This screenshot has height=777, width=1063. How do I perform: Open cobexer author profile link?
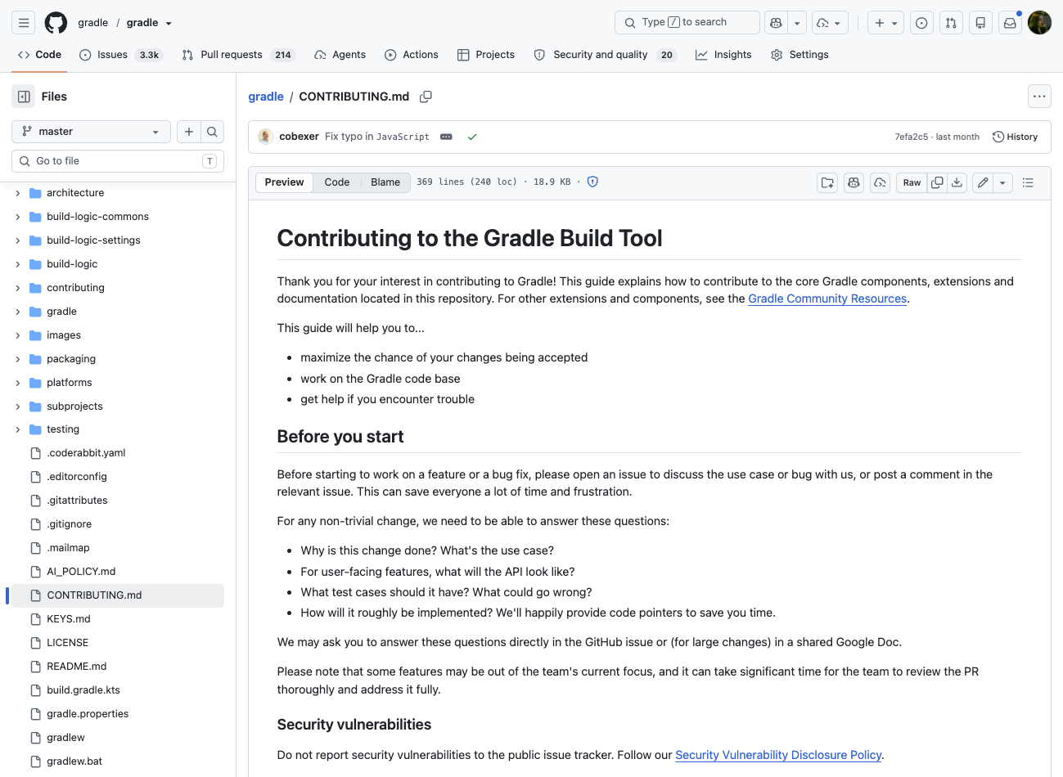coord(299,137)
